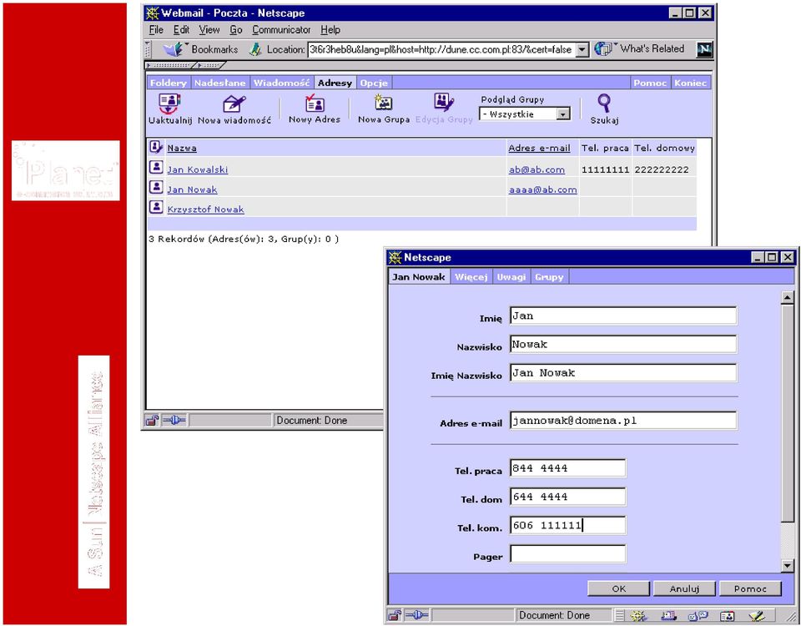This screenshot has height=626, width=801.
Task: Click the Pomoc button in dialog
Action: (x=750, y=588)
